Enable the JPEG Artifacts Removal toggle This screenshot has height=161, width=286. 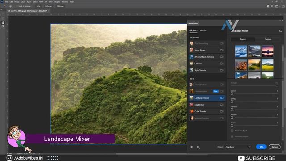222,57
